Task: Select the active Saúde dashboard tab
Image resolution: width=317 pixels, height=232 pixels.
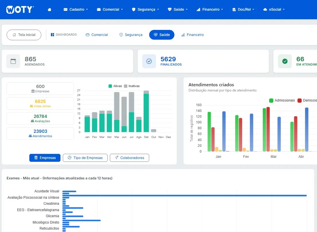Action: [x=162, y=35]
